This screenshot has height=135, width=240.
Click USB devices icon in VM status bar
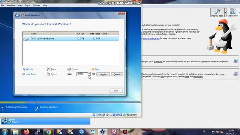click(x=107, y=115)
